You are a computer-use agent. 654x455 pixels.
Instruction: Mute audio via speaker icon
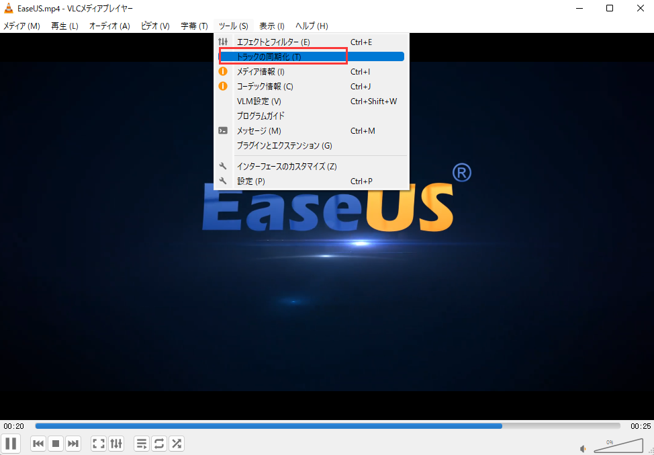pyautogui.click(x=583, y=448)
